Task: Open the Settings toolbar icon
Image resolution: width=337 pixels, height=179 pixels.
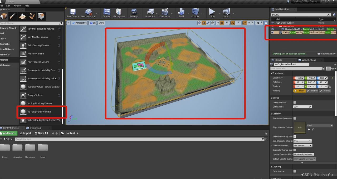Action: coord(134,13)
